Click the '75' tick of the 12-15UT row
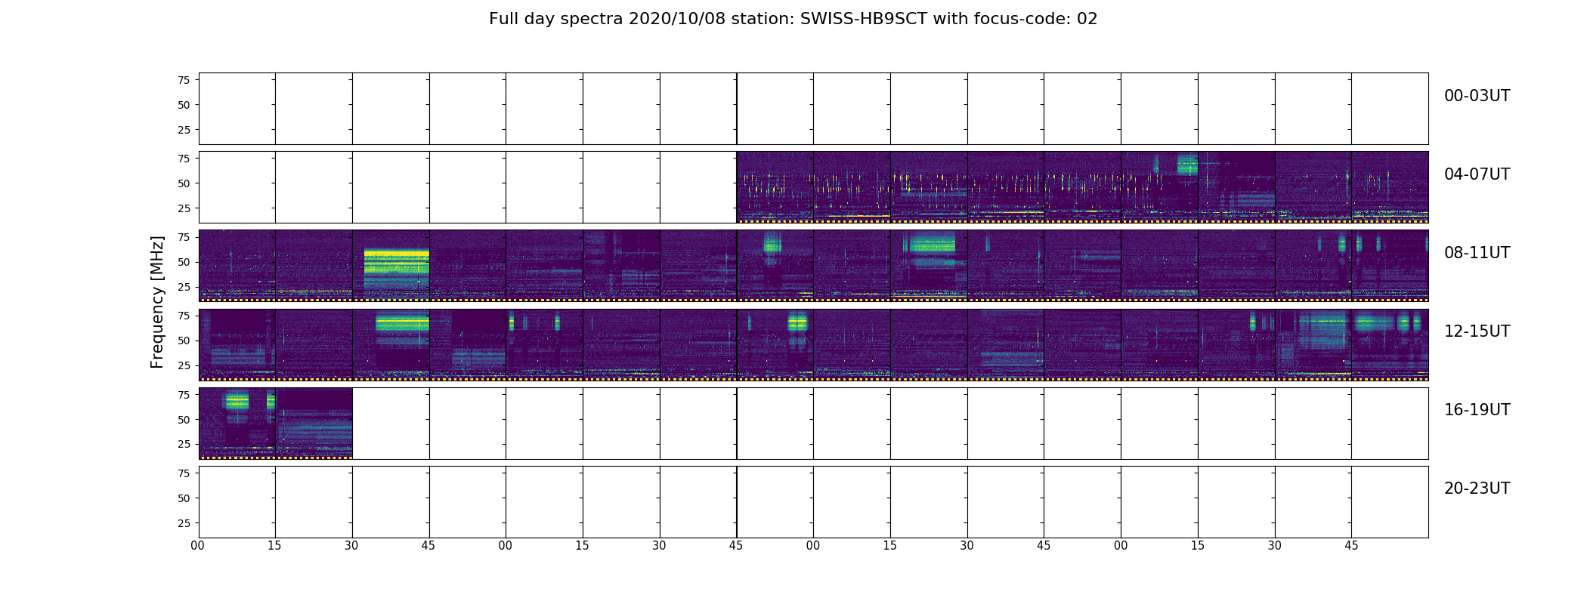The image size is (1587, 604). click(x=184, y=316)
